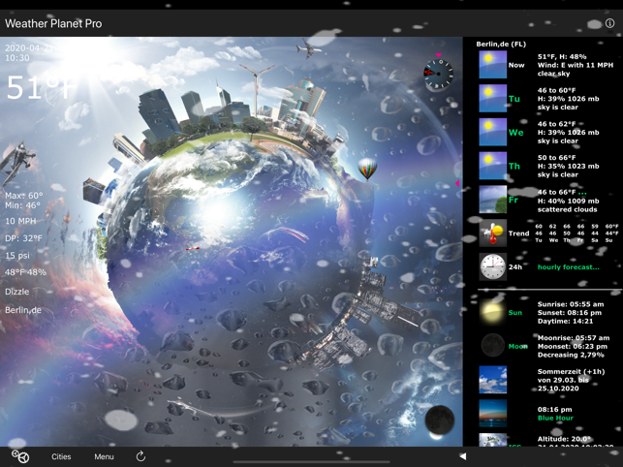Open hourly forecast link
623x467 pixels.
pyautogui.click(x=568, y=267)
